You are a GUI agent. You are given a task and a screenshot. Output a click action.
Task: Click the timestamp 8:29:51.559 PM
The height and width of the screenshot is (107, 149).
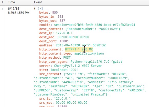pyautogui.click(x=19, y=13)
